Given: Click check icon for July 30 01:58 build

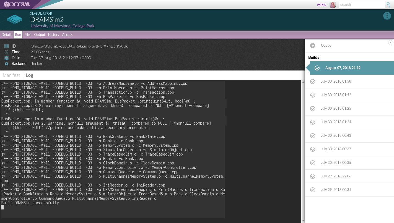Looking at the screenshot, I should coord(313,82).
